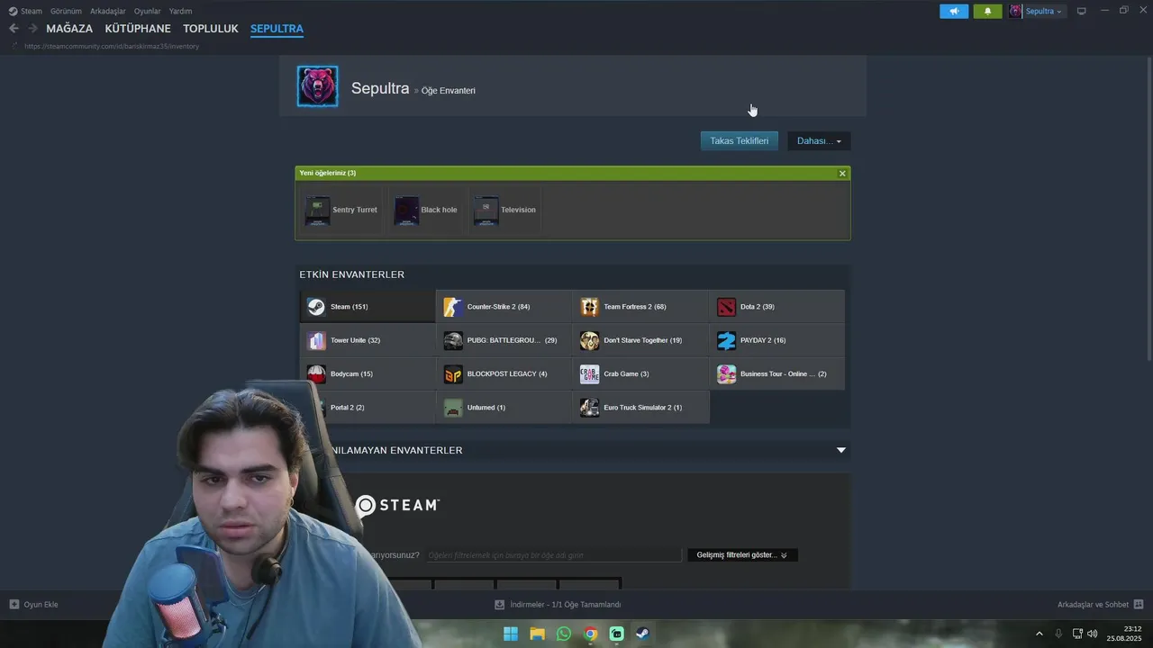Select Counter-Strike 2 inventory icon
The height and width of the screenshot is (648, 1153).
click(453, 307)
